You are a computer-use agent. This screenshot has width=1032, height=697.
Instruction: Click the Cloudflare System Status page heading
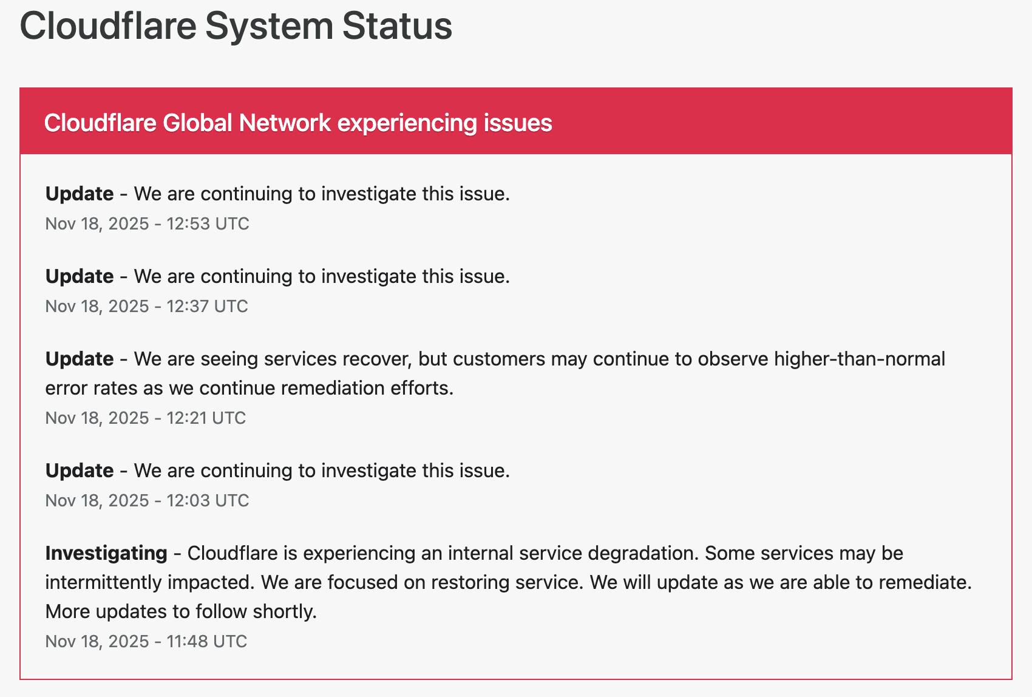[x=236, y=26]
